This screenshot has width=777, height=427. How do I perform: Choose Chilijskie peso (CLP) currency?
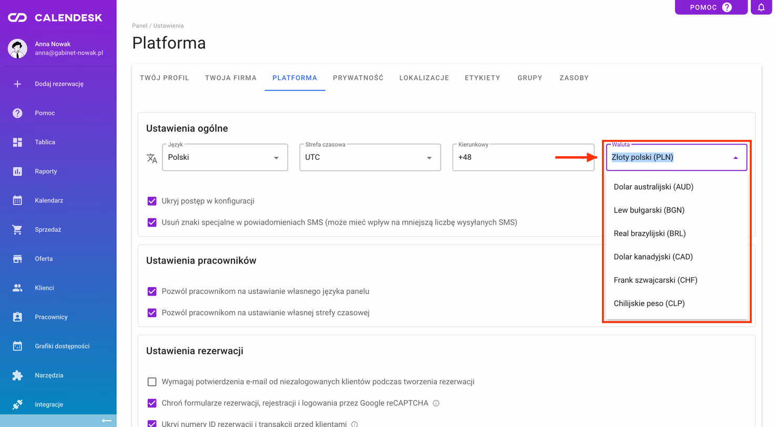[x=677, y=303]
